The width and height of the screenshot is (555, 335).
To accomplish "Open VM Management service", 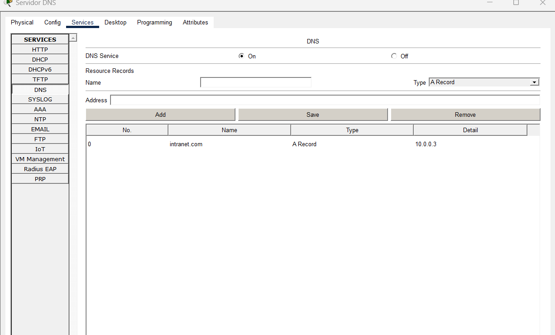I will pos(40,159).
